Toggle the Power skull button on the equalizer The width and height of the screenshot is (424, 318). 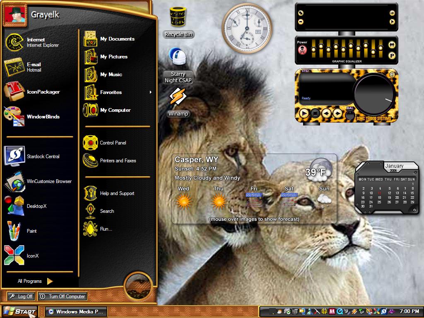click(302, 50)
